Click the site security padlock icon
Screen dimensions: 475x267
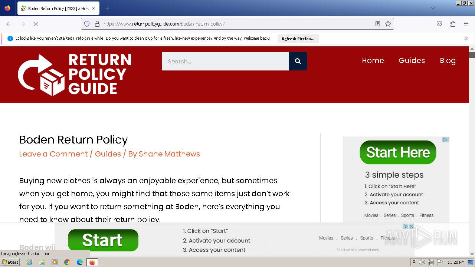[x=97, y=24]
